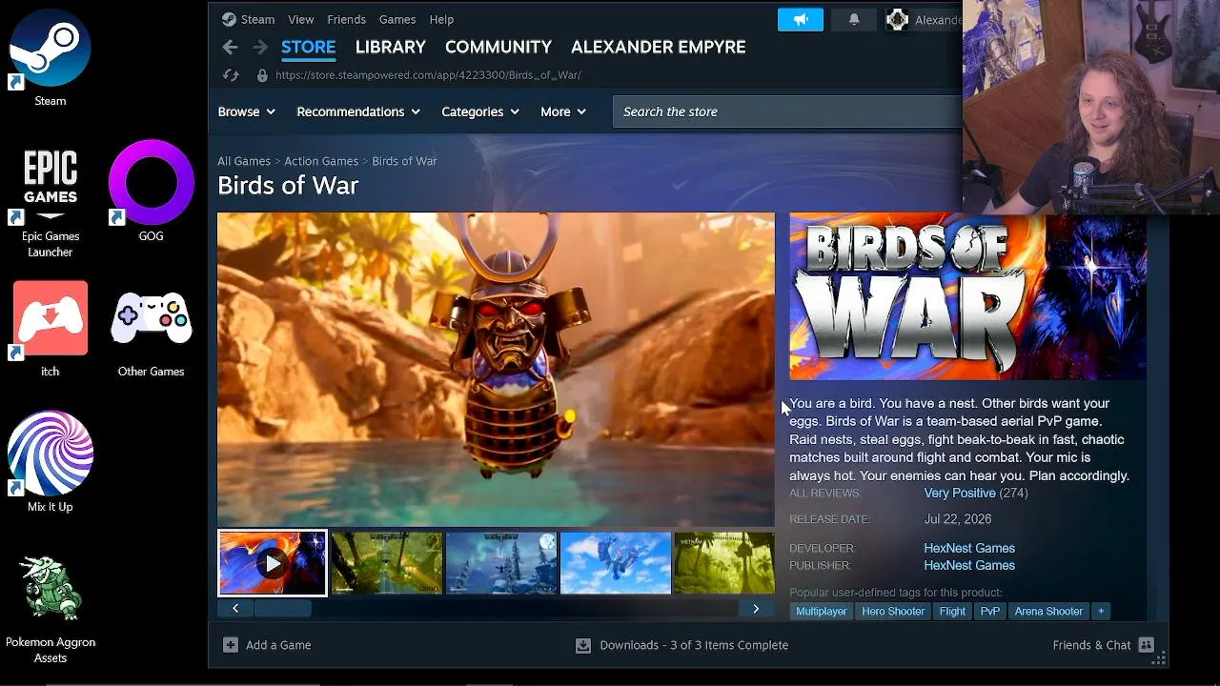Open the HexNest Games developer link
The width and height of the screenshot is (1220, 686).
click(x=969, y=548)
